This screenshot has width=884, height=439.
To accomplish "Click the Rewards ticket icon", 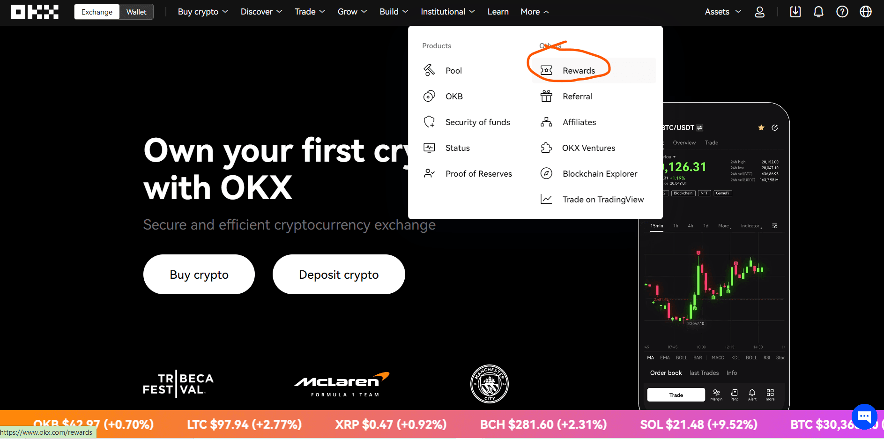I will point(546,70).
